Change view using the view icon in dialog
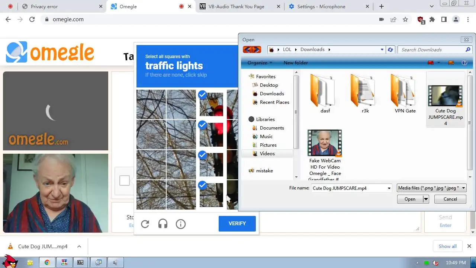Screen dimensions: 476x268 [x=431, y=63]
